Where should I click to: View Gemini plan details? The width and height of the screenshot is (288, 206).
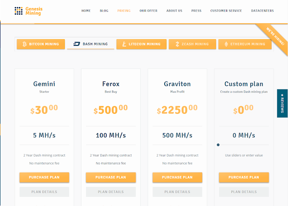point(44,192)
